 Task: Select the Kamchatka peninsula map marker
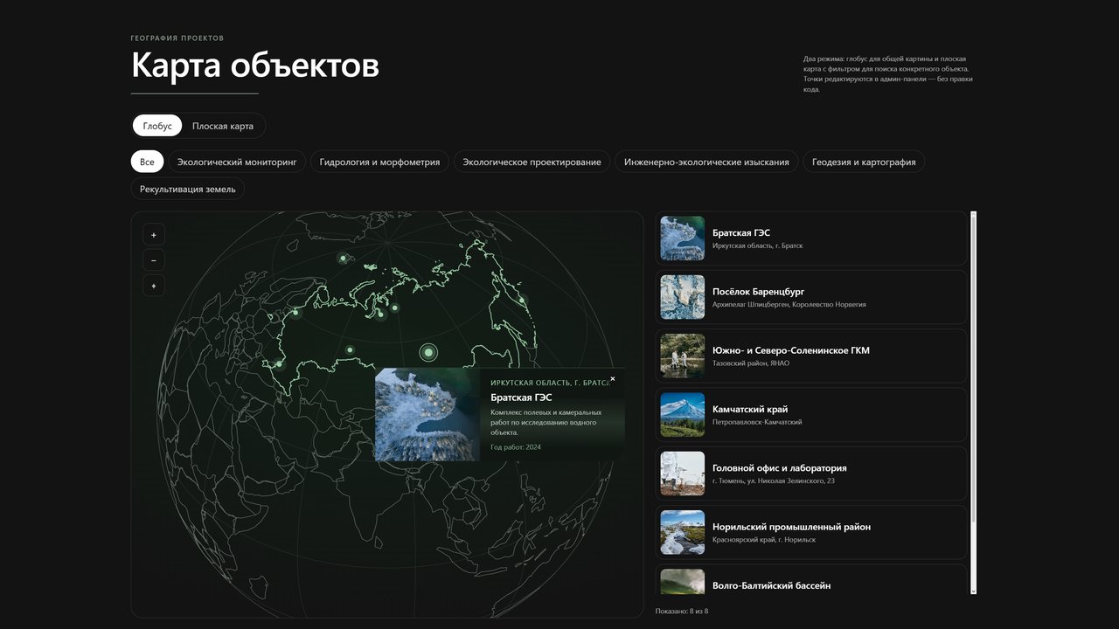point(523,301)
